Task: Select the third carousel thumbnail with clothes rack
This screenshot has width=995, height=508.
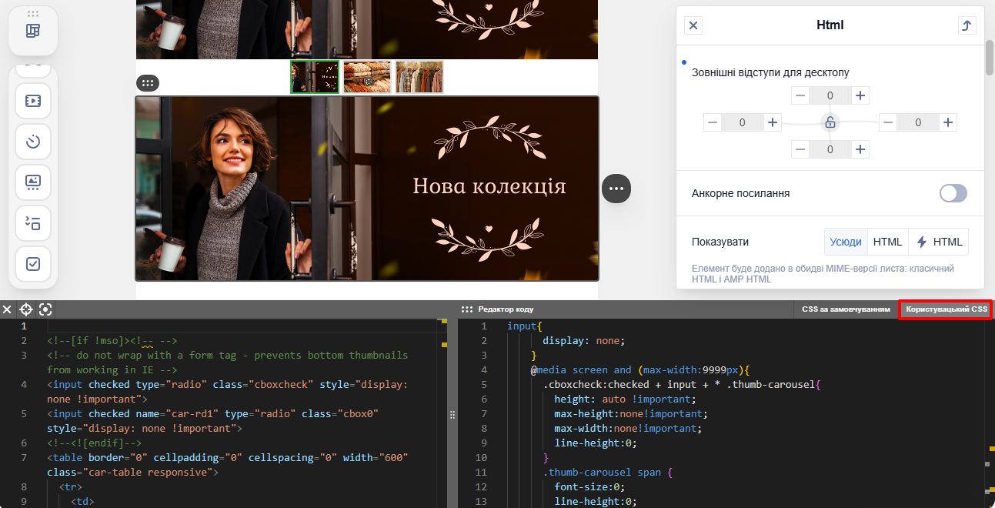Action: click(x=419, y=77)
